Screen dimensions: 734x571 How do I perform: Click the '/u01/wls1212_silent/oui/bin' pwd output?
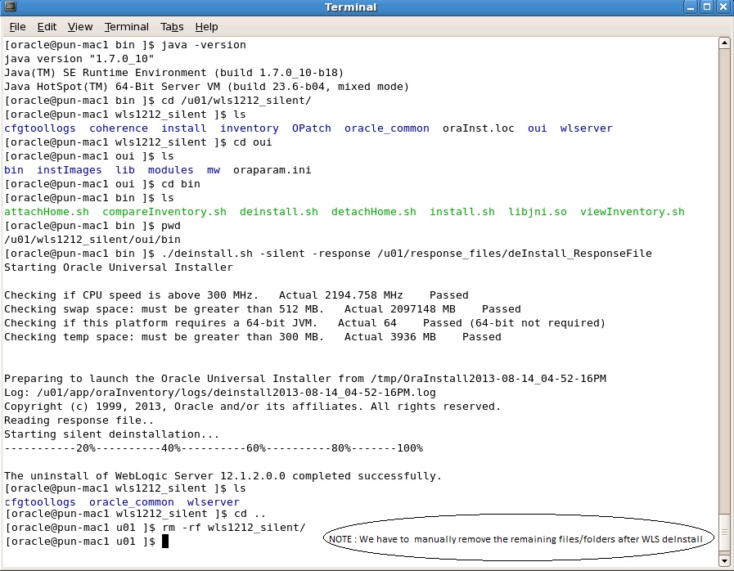pos(92,240)
